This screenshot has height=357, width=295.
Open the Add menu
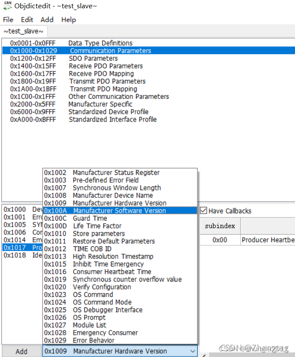click(47, 20)
